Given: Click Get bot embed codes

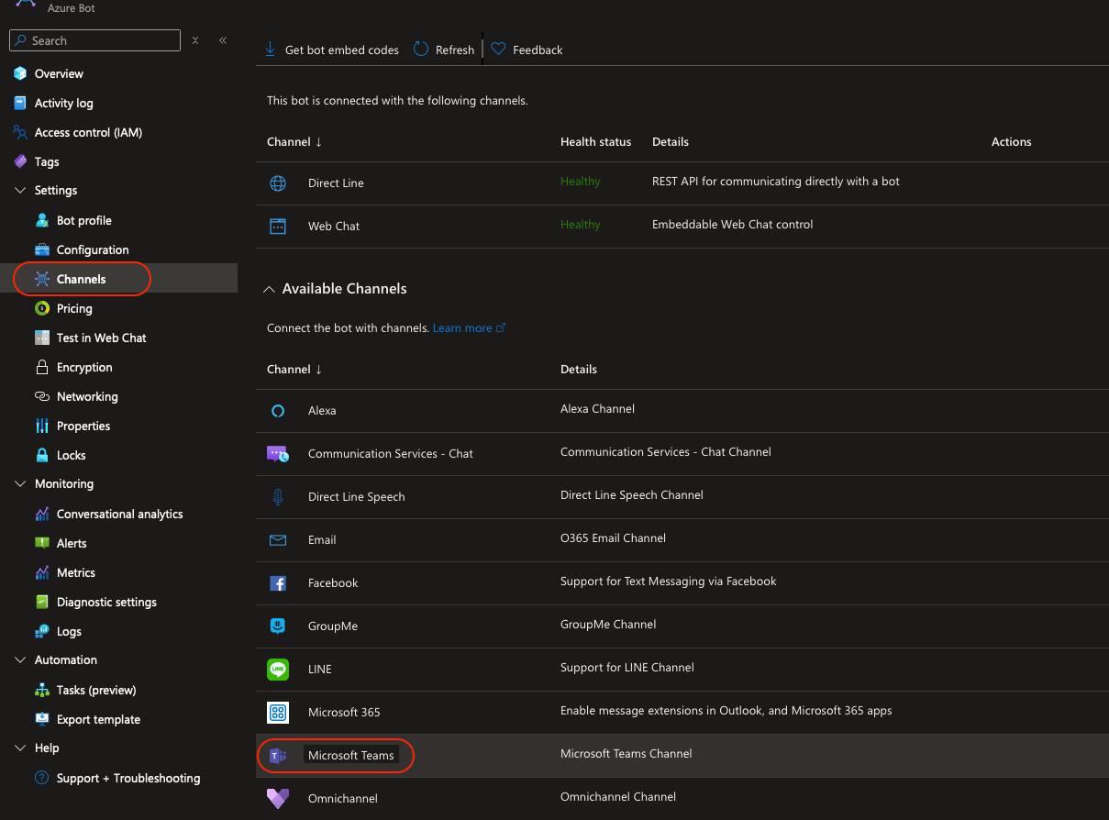Looking at the screenshot, I should pos(331,50).
